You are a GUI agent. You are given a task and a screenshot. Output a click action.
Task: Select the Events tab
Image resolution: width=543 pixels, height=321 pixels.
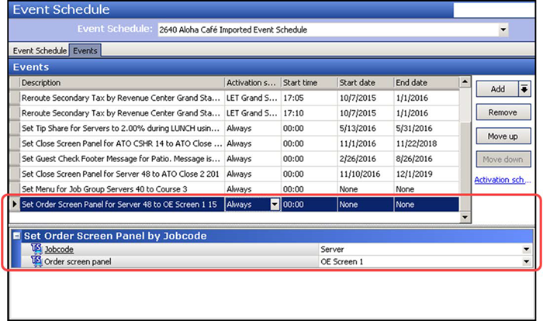point(85,50)
